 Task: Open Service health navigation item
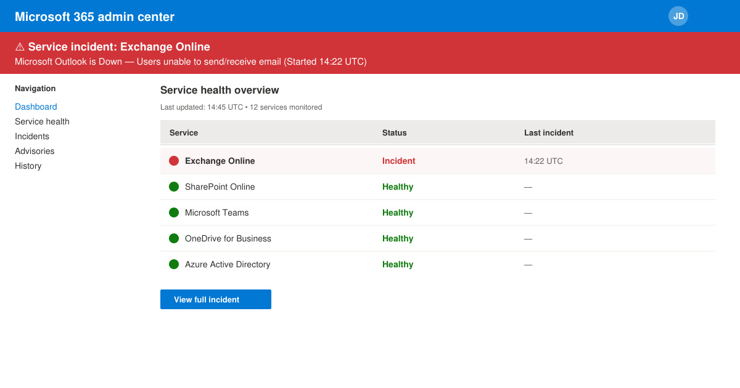[x=42, y=121]
